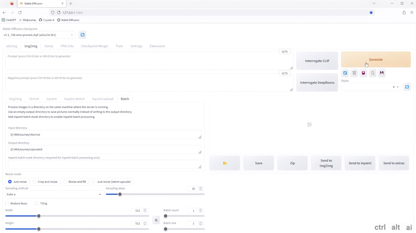Click Send to extras button
The width and height of the screenshot is (416, 233).
point(394,163)
